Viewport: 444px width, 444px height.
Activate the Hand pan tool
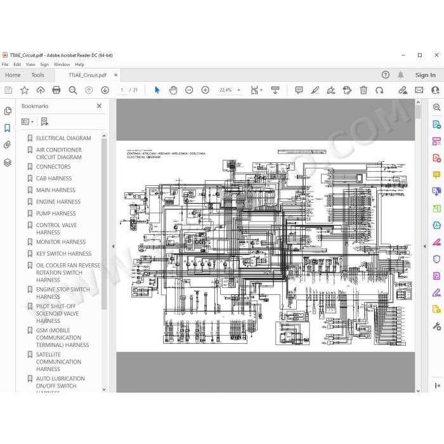(x=173, y=90)
